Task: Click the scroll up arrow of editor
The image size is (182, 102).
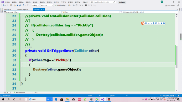Action: click(176, 16)
